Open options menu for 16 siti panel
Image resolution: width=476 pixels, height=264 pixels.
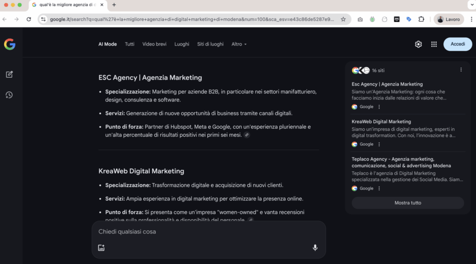pos(461,70)
